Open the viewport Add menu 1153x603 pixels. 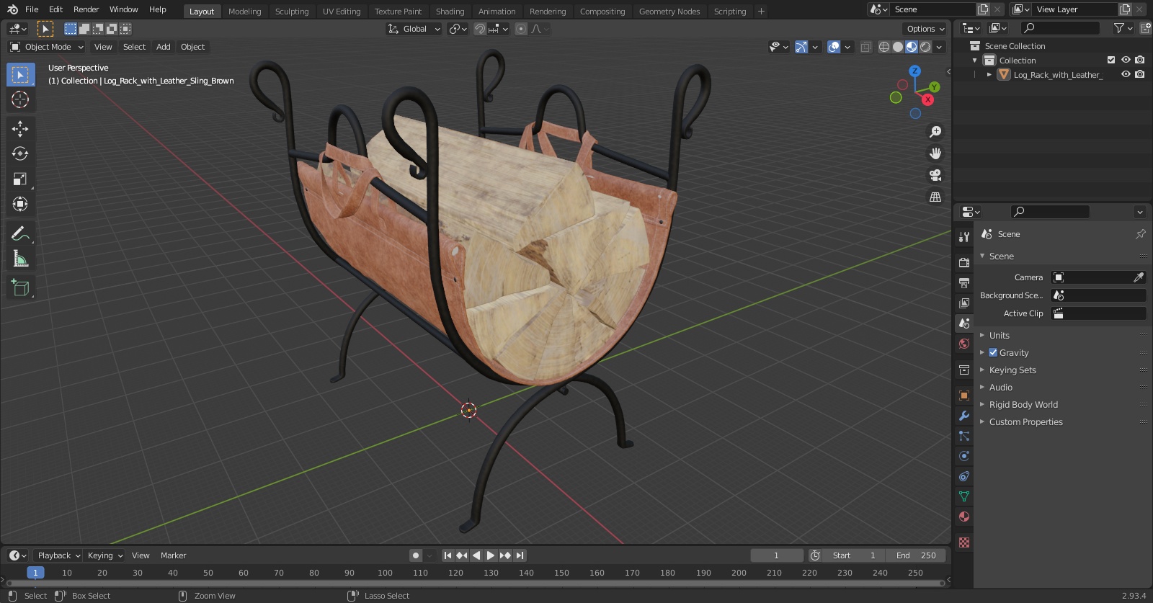click(164, 47)
